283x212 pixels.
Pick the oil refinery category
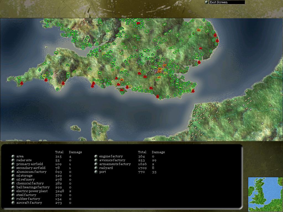[13, 179]
